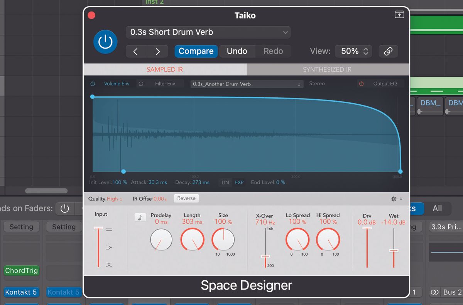Click the stereo circles icon on Bus 2
Screen dimensions: 463x305
click(x=436, y=292)
